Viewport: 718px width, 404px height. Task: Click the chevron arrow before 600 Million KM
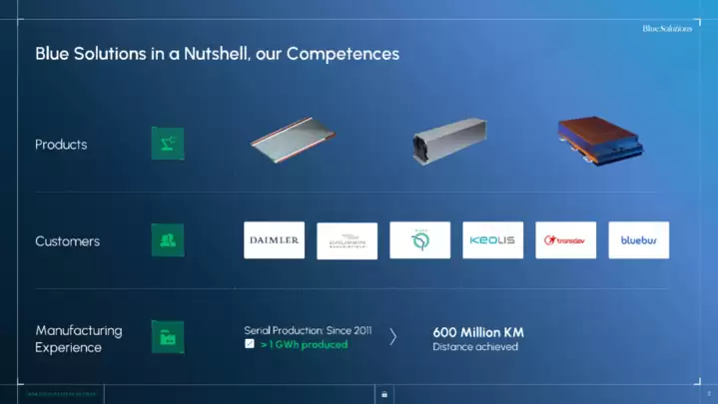[x=392, y=337]
